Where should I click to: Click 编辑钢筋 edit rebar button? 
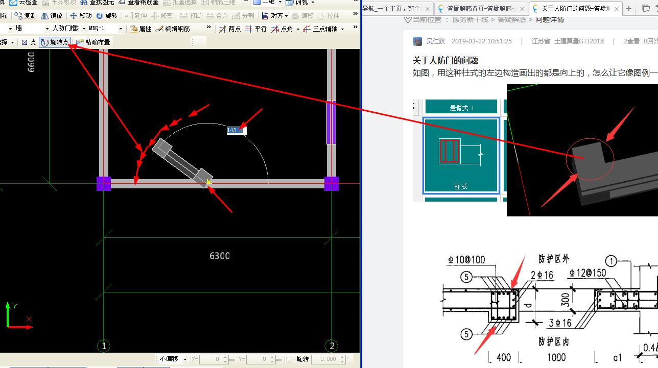coord(173,29)
